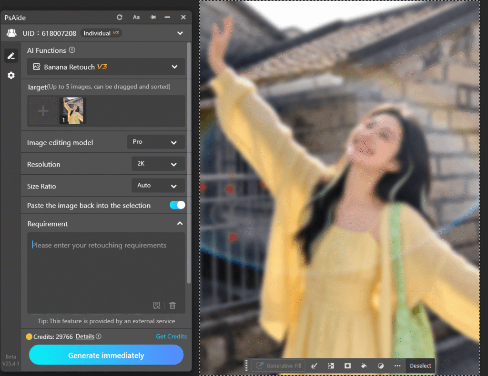The width and height of the screenshot is (488, 376).
Task: Open the paint bucket fill tool
Action: click(x=364, y=366)
